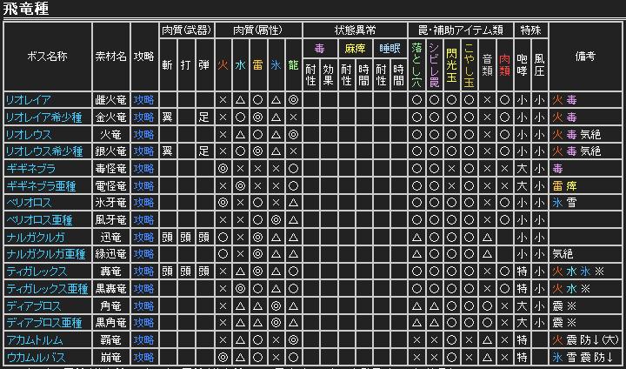Select the リオレウス希少種 link
Image resolution: width=626 pixels, height=369 pixels.
click(x=43, y=151)
